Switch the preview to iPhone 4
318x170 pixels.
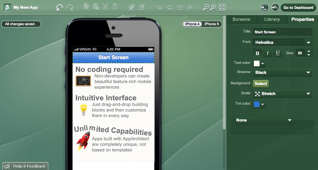tap(192, 24)
